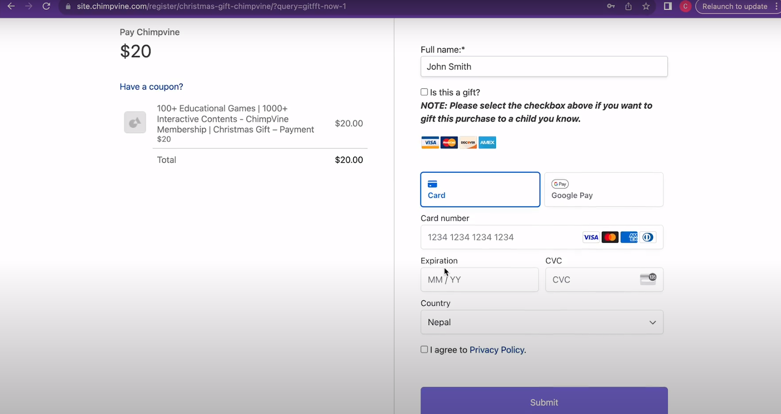Image resolution: width=781 pixels, height=414 pixels.
Task: Click the blue card icon in Card tab
Action: coord(432,184)
